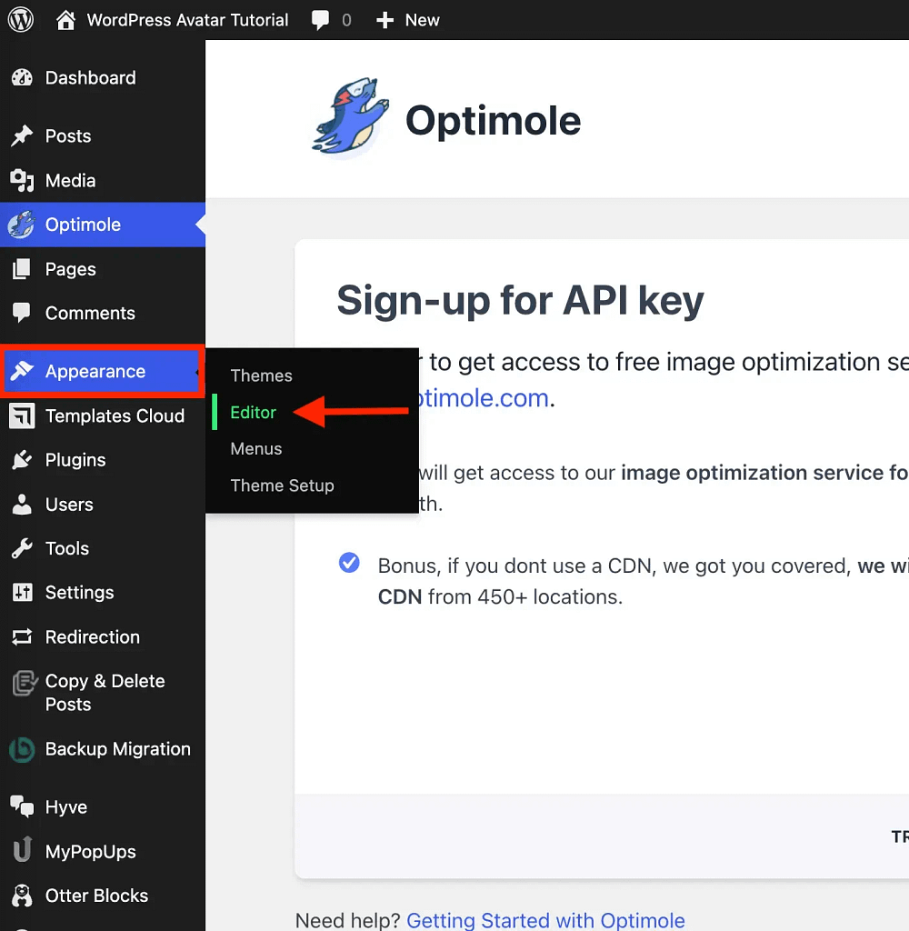The width and height of the screenshot is (909, 931).
Task: Click the Tools wrench icon
Action: click(x=22, y=548)
